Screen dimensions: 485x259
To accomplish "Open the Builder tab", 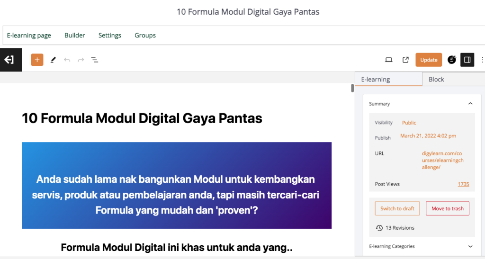I will [75, 36].
